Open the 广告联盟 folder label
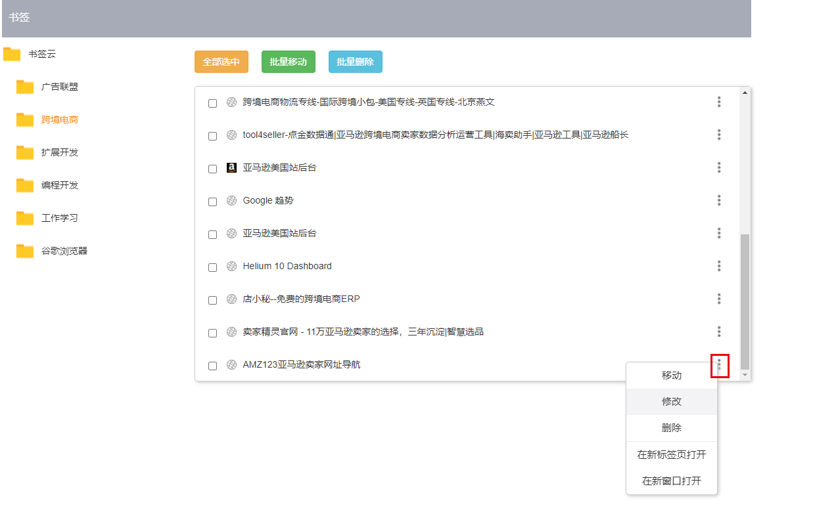Screen dimensions: 838x518 pos(60,87)
